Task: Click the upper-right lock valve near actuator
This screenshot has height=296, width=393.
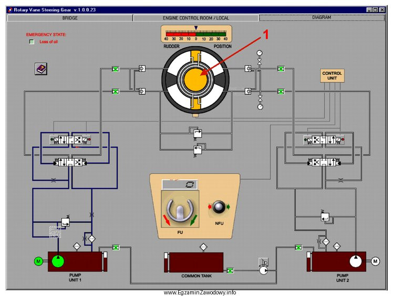Action: click(x=248, y=69)
